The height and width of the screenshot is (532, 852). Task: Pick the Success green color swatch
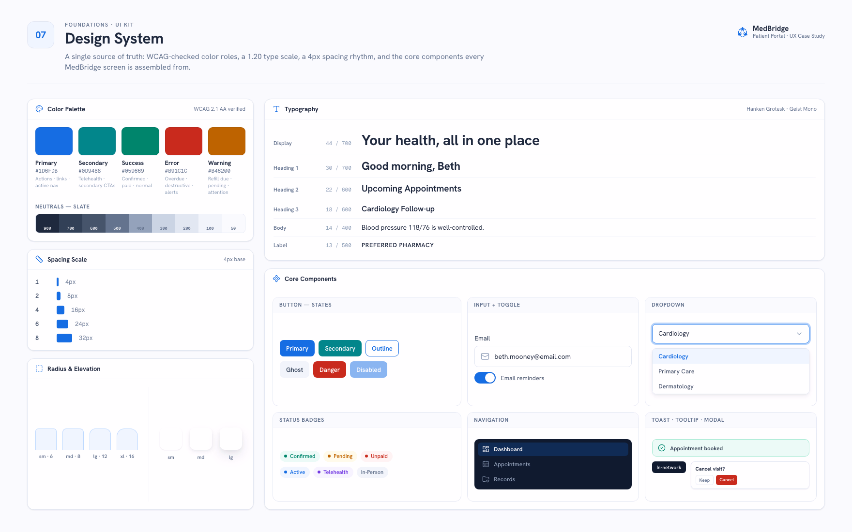click(x=140, y=141)
